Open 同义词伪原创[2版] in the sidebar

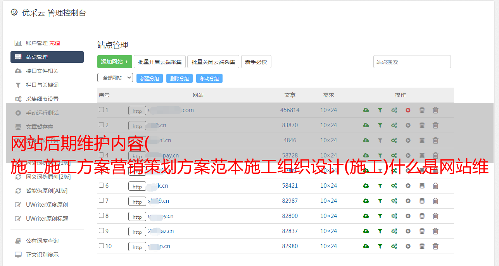(x=48, y=177)
